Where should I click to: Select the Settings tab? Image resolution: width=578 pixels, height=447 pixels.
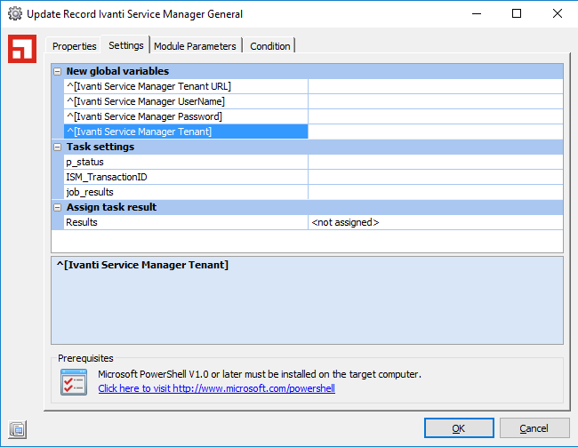click(125, 45)
